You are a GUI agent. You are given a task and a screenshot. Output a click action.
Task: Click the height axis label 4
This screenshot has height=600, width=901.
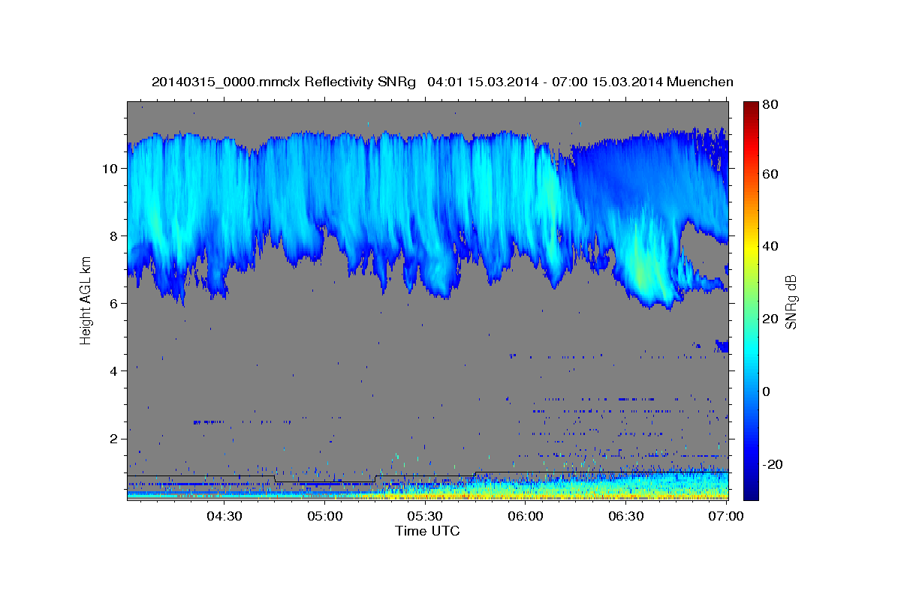point(114,370)
